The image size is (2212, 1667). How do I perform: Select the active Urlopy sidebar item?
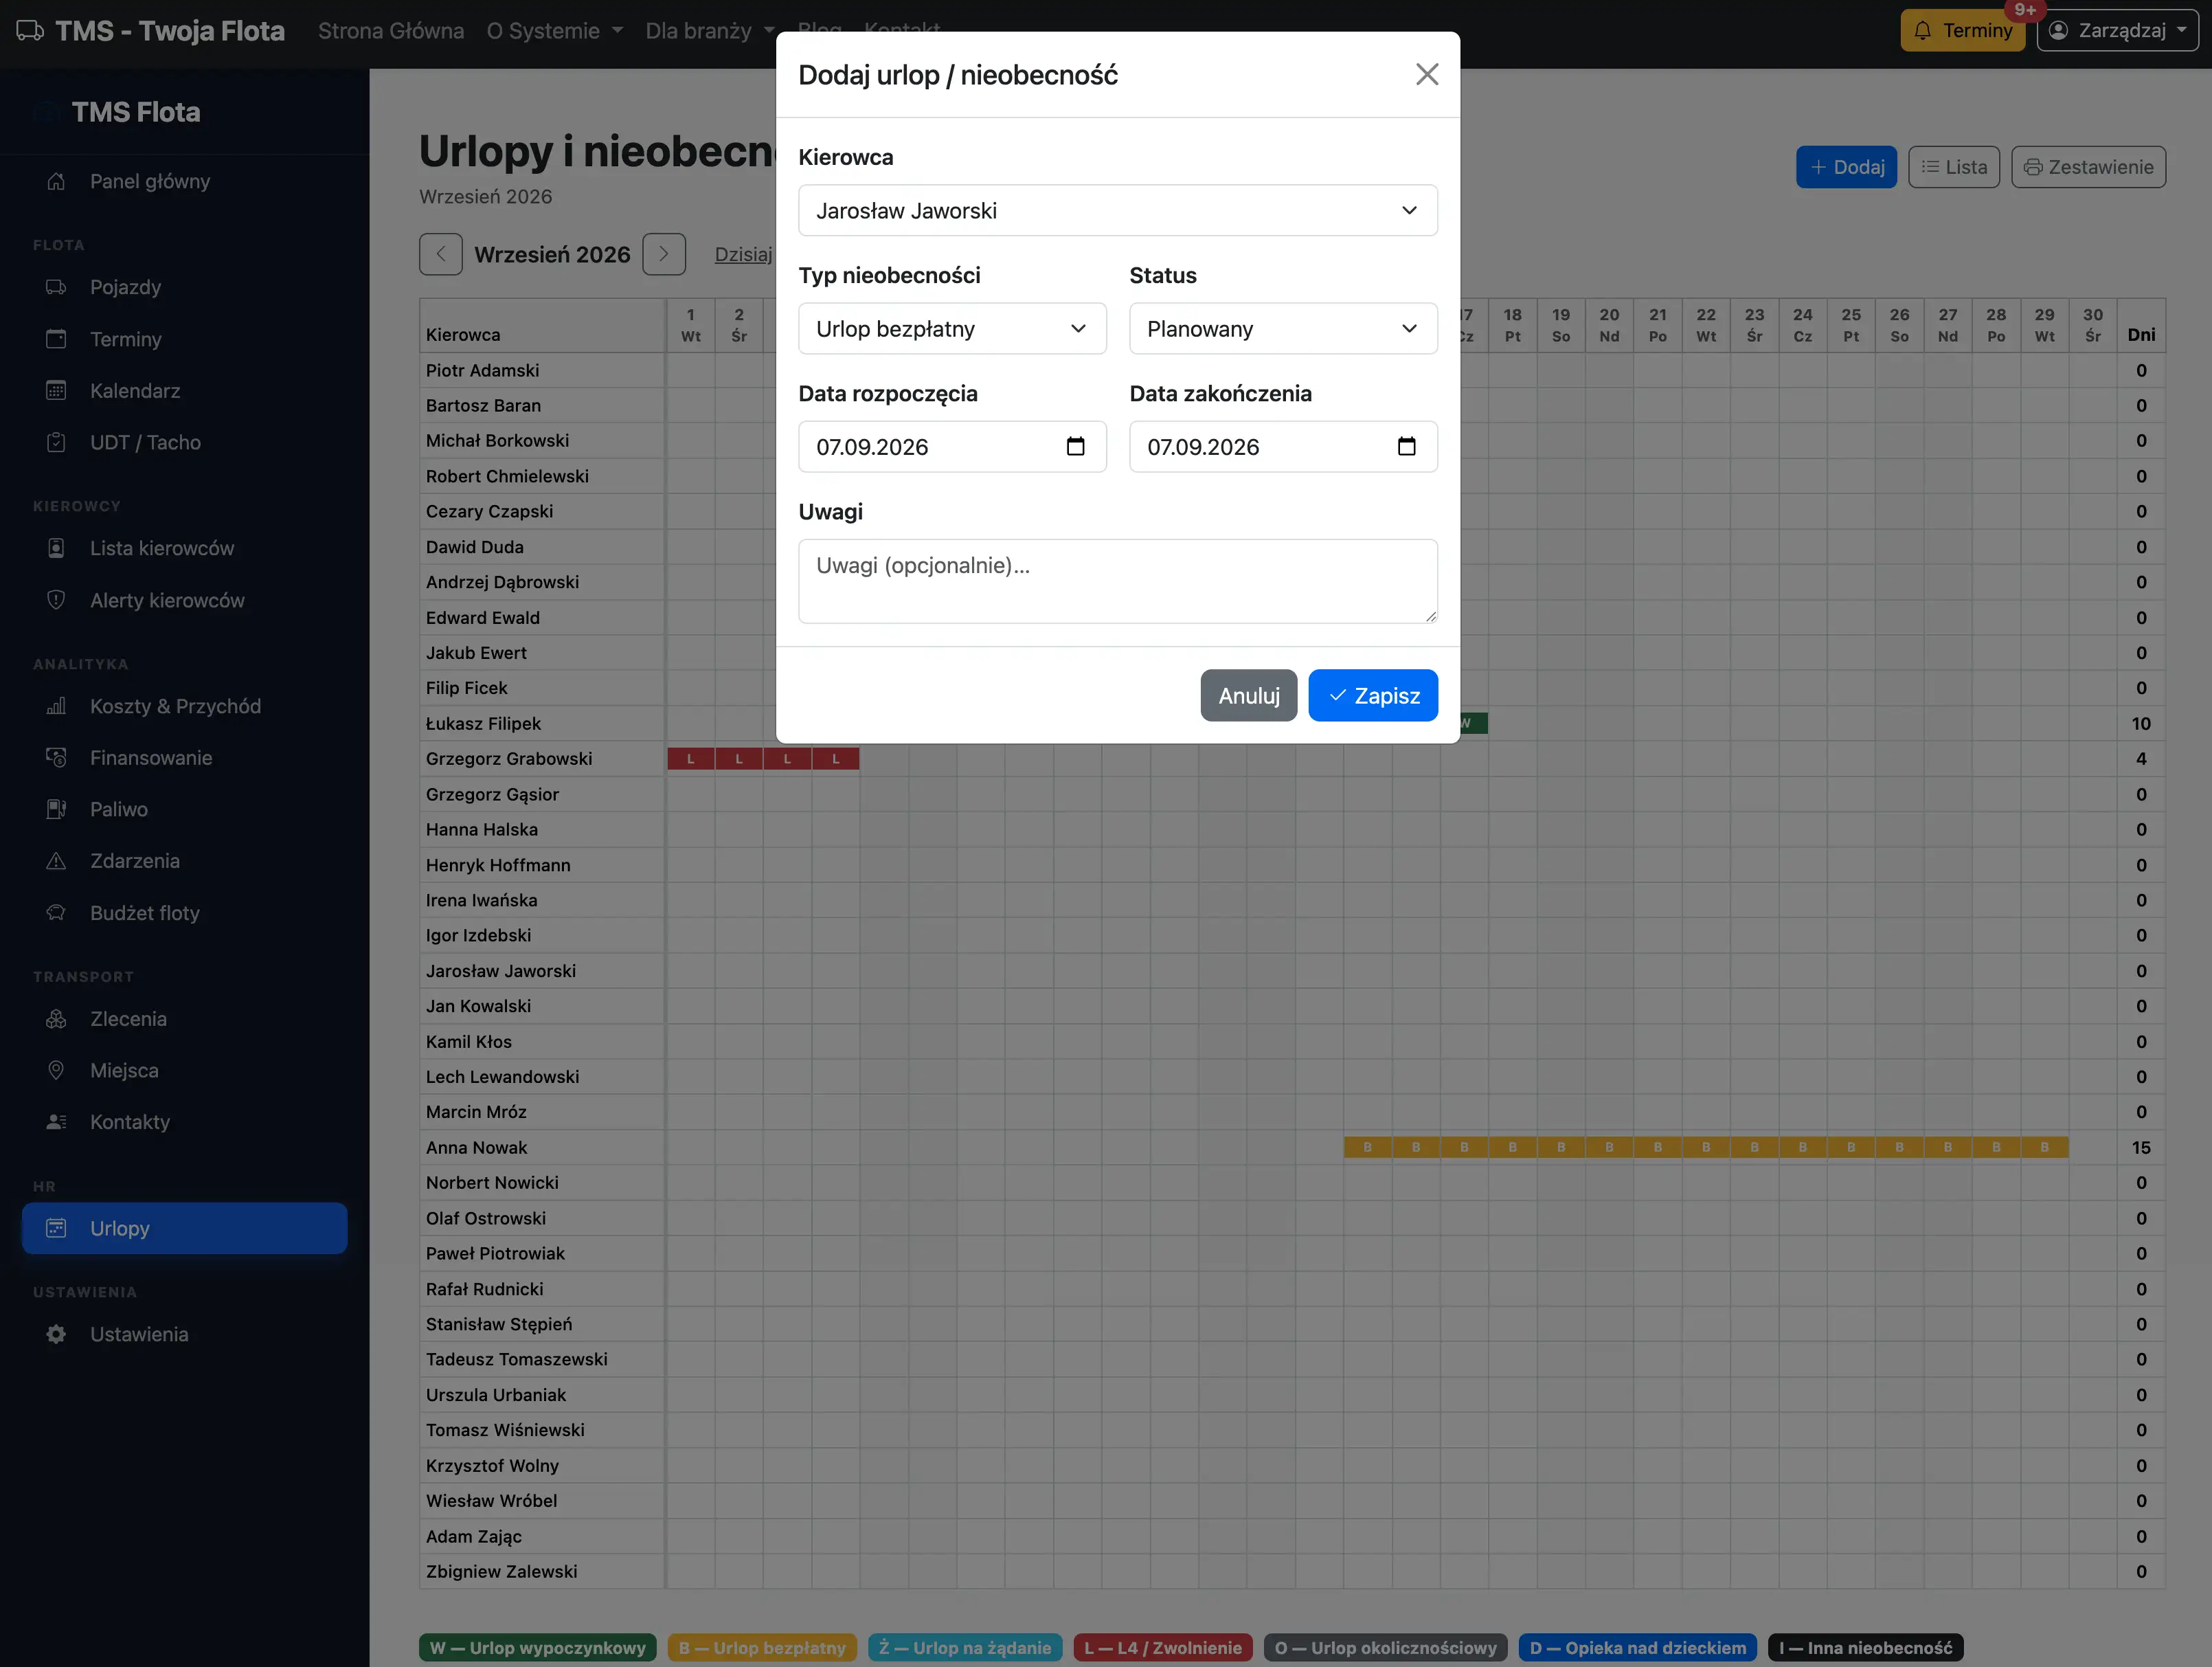coord(184,1228)
